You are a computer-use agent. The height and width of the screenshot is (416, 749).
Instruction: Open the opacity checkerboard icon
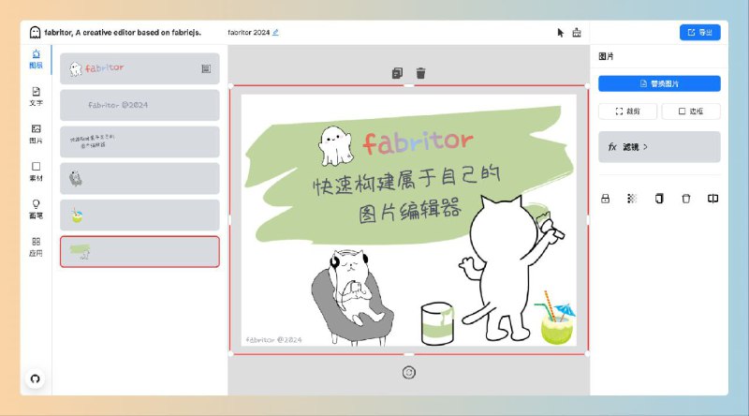pos(632,199)
